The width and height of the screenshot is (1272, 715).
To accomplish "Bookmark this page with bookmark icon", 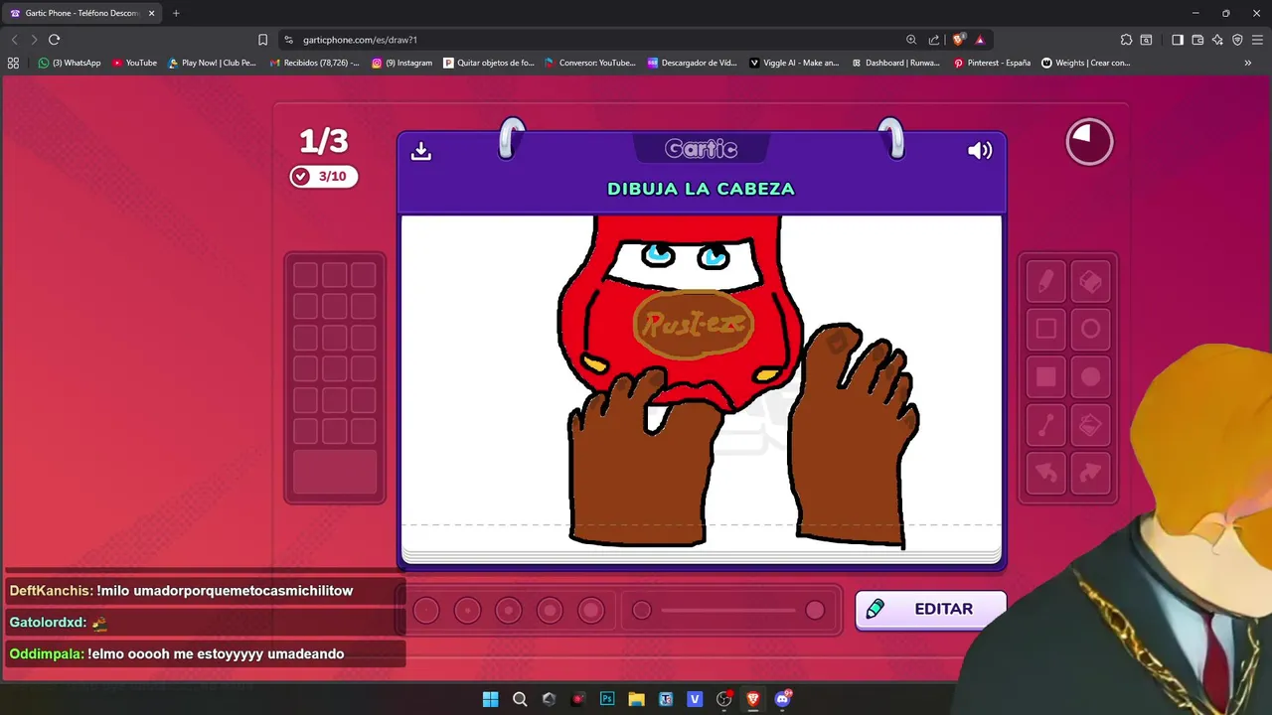I will point(262,40).
